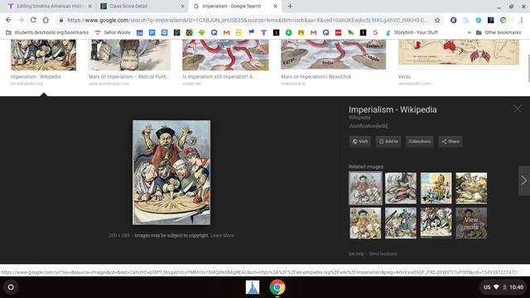This screenshot has height=298, width=530.
Task: Close the Class Score Detail tab
Action: click(x=182, y=6)
